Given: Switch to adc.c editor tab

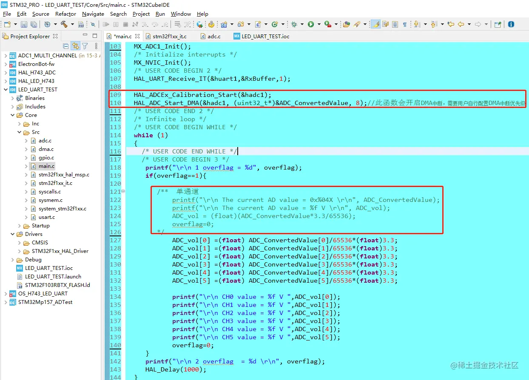Looking at the screenshot, I should [210, 36].
